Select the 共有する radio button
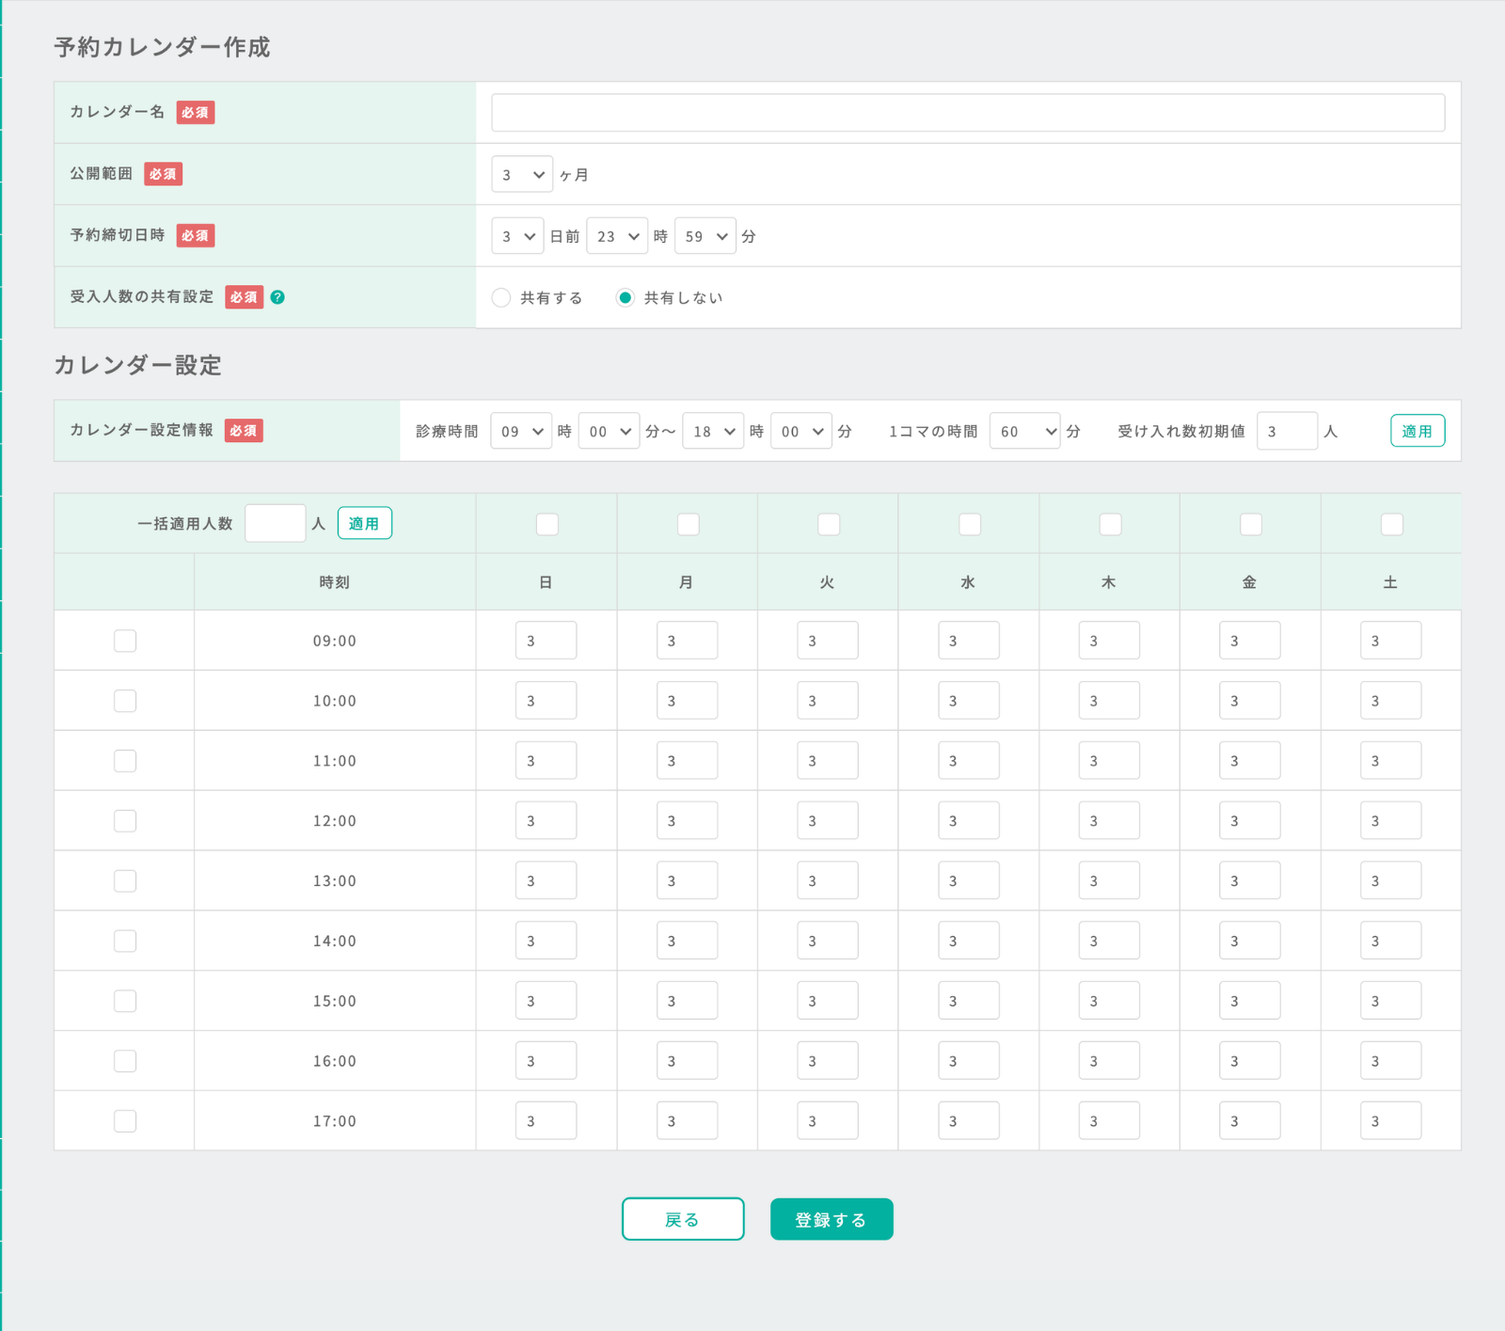 pyautogui.click(x=501, y=297)
